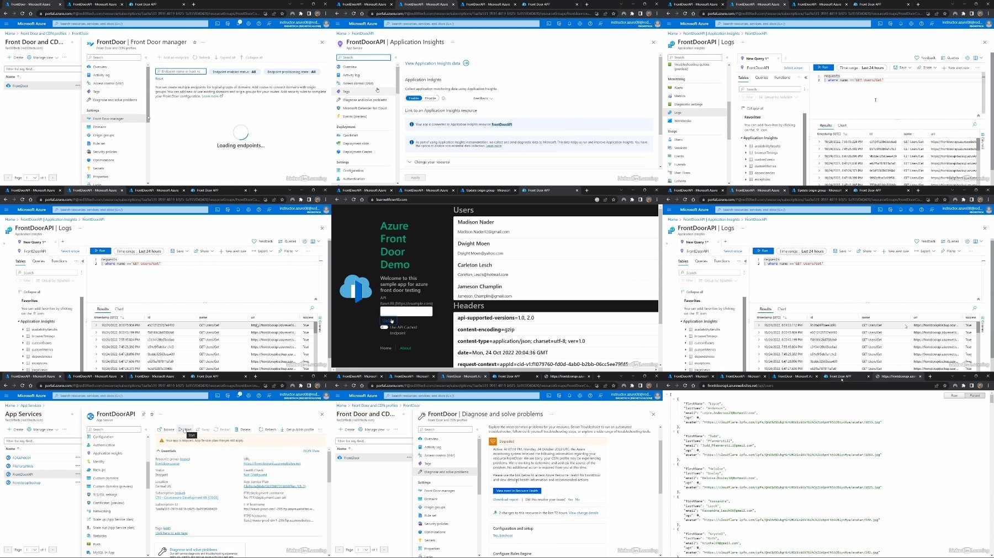The width and height of the screenshot is (994, 558).
Task: Click Delete in the FrontDoorAPI App Service toolbar
Action: click(242, 429)
